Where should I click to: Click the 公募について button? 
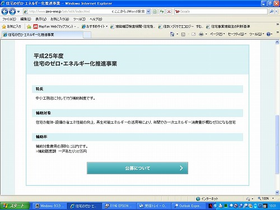pos(137,168)
